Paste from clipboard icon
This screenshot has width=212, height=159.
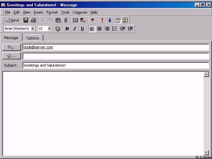pyautogui.click(x=58, y=20)
